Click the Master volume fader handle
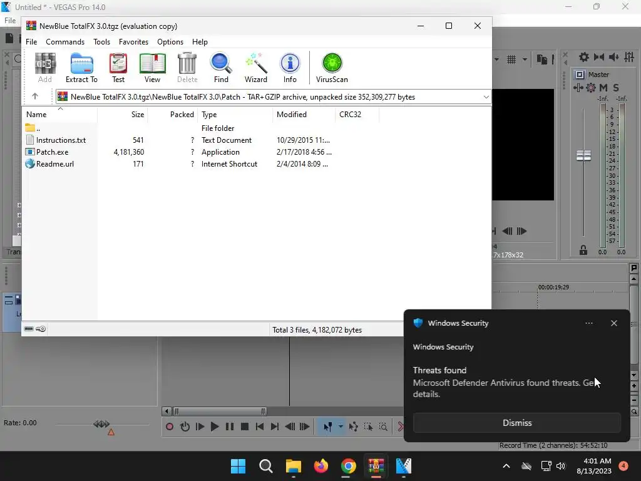641x481 pixels. click(x=583, y=155)
